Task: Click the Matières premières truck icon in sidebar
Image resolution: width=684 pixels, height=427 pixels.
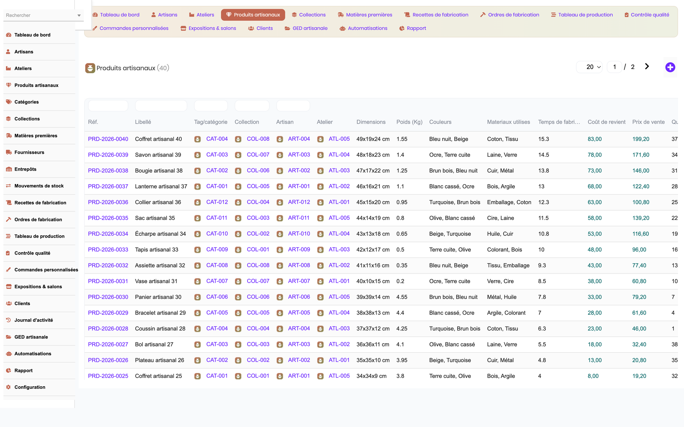Action: (9, 136)
